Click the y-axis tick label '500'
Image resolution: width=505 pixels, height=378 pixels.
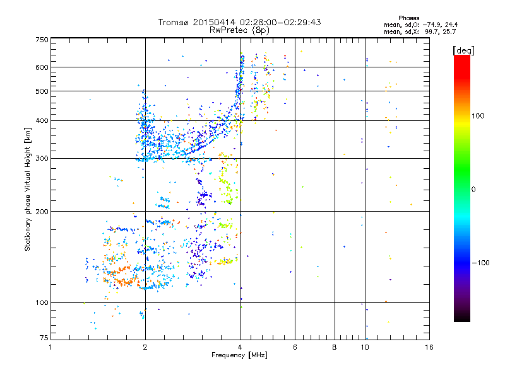click(42, 91)
